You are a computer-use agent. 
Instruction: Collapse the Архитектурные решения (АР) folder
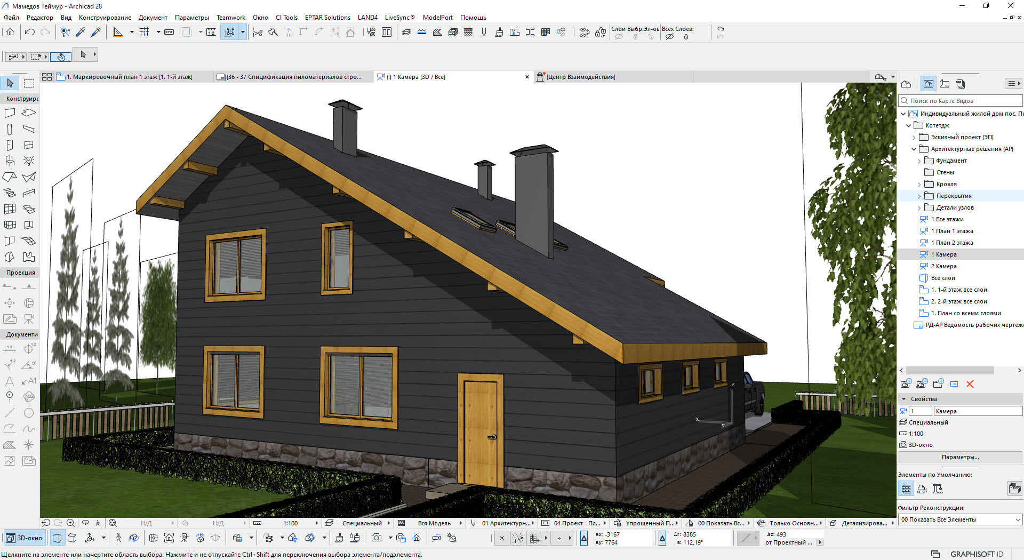914,149
